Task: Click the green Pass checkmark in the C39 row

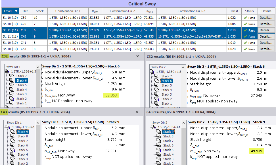Action: (245, 18)
